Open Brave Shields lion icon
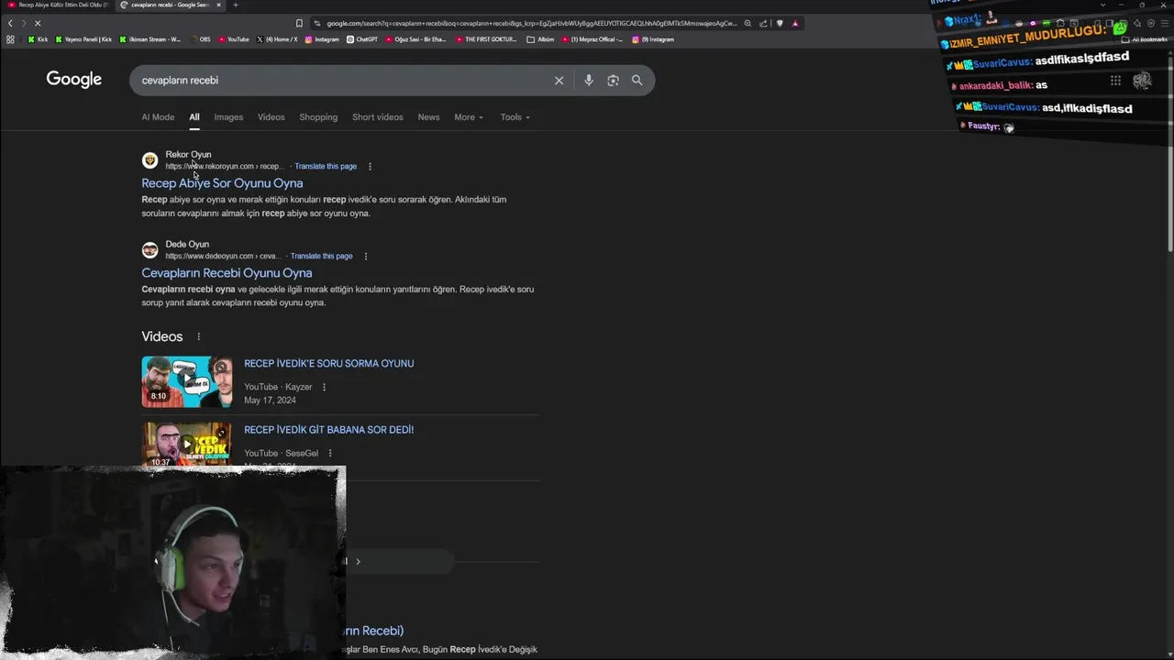 tap(780, 23)
